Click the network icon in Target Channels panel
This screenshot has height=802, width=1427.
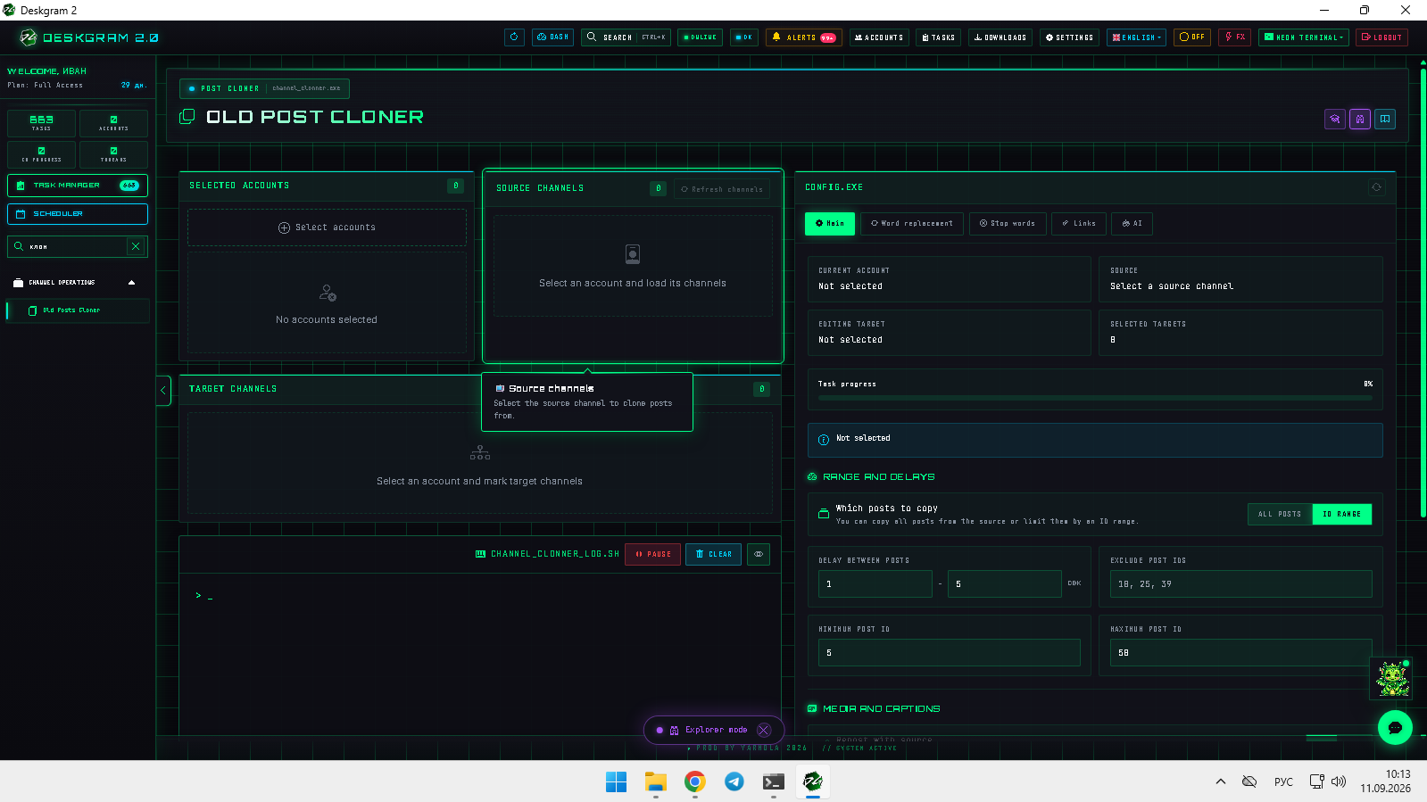point(480,453)
